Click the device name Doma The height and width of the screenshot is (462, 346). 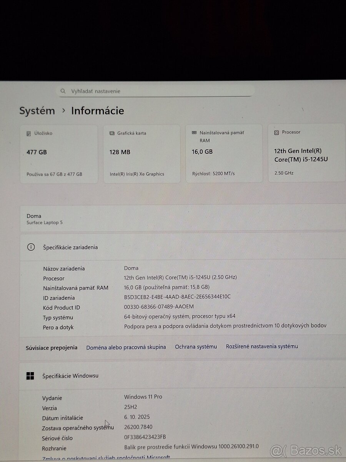34,216
